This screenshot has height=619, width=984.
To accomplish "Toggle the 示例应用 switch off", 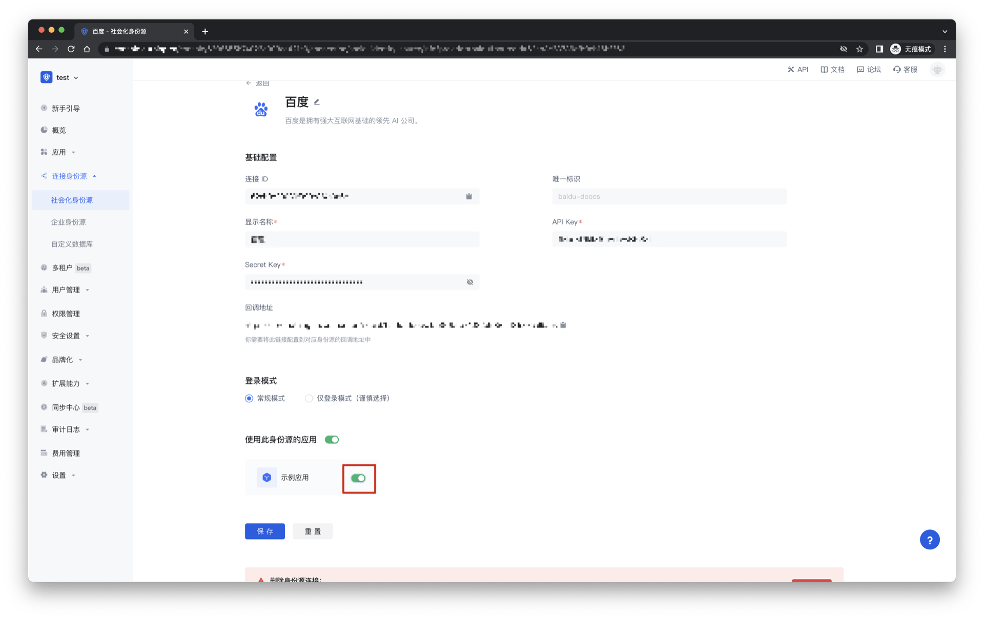I will tap(358, 478).
